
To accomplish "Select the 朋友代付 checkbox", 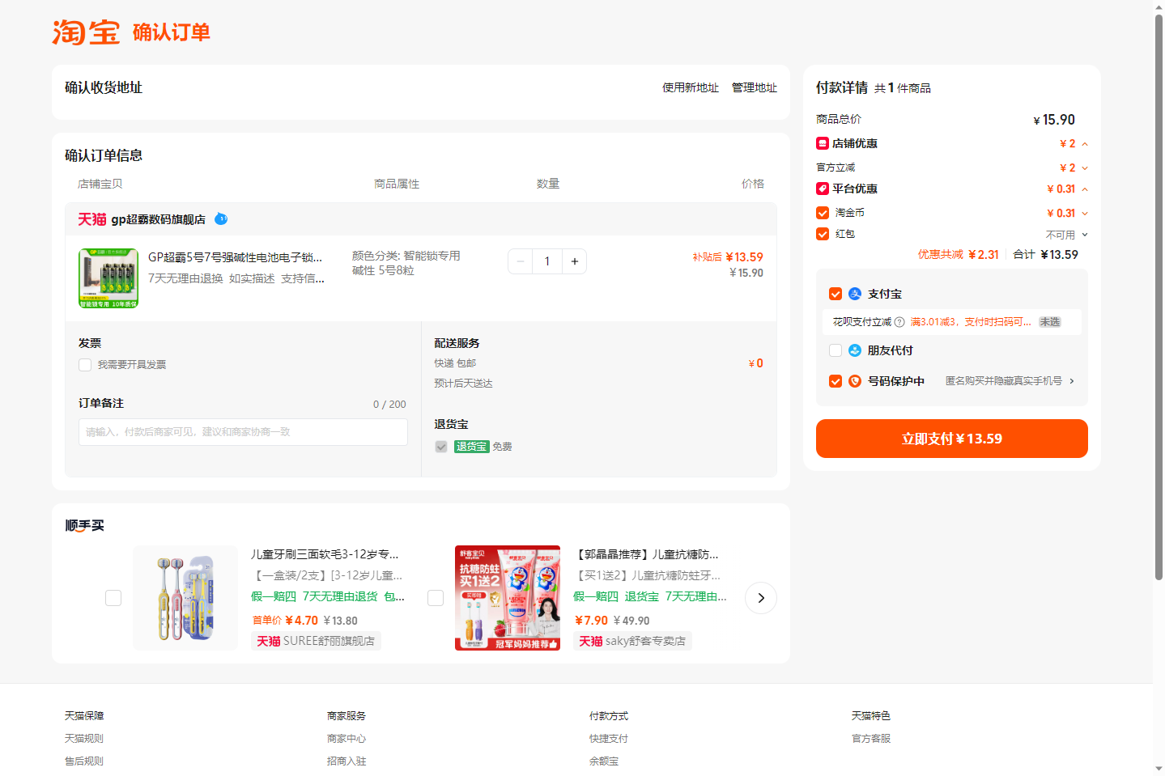I will point(835,350).
